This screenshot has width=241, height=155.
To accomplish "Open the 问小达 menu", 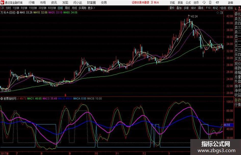I will [x=78, y=3].
